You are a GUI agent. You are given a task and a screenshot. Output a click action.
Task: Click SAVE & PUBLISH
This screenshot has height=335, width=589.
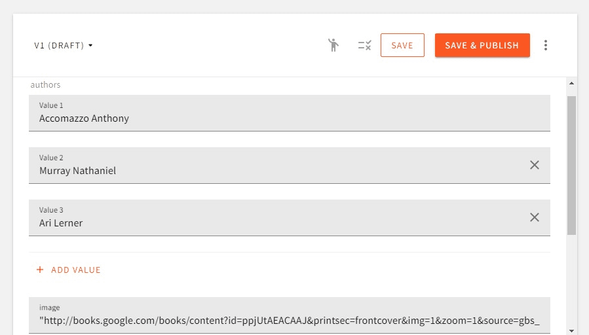pyautogui.click(x=482, y=45)
